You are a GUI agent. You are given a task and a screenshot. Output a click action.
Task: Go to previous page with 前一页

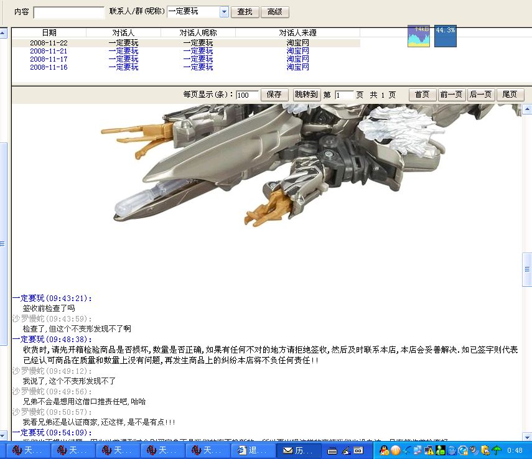click(x=452, y=95)
